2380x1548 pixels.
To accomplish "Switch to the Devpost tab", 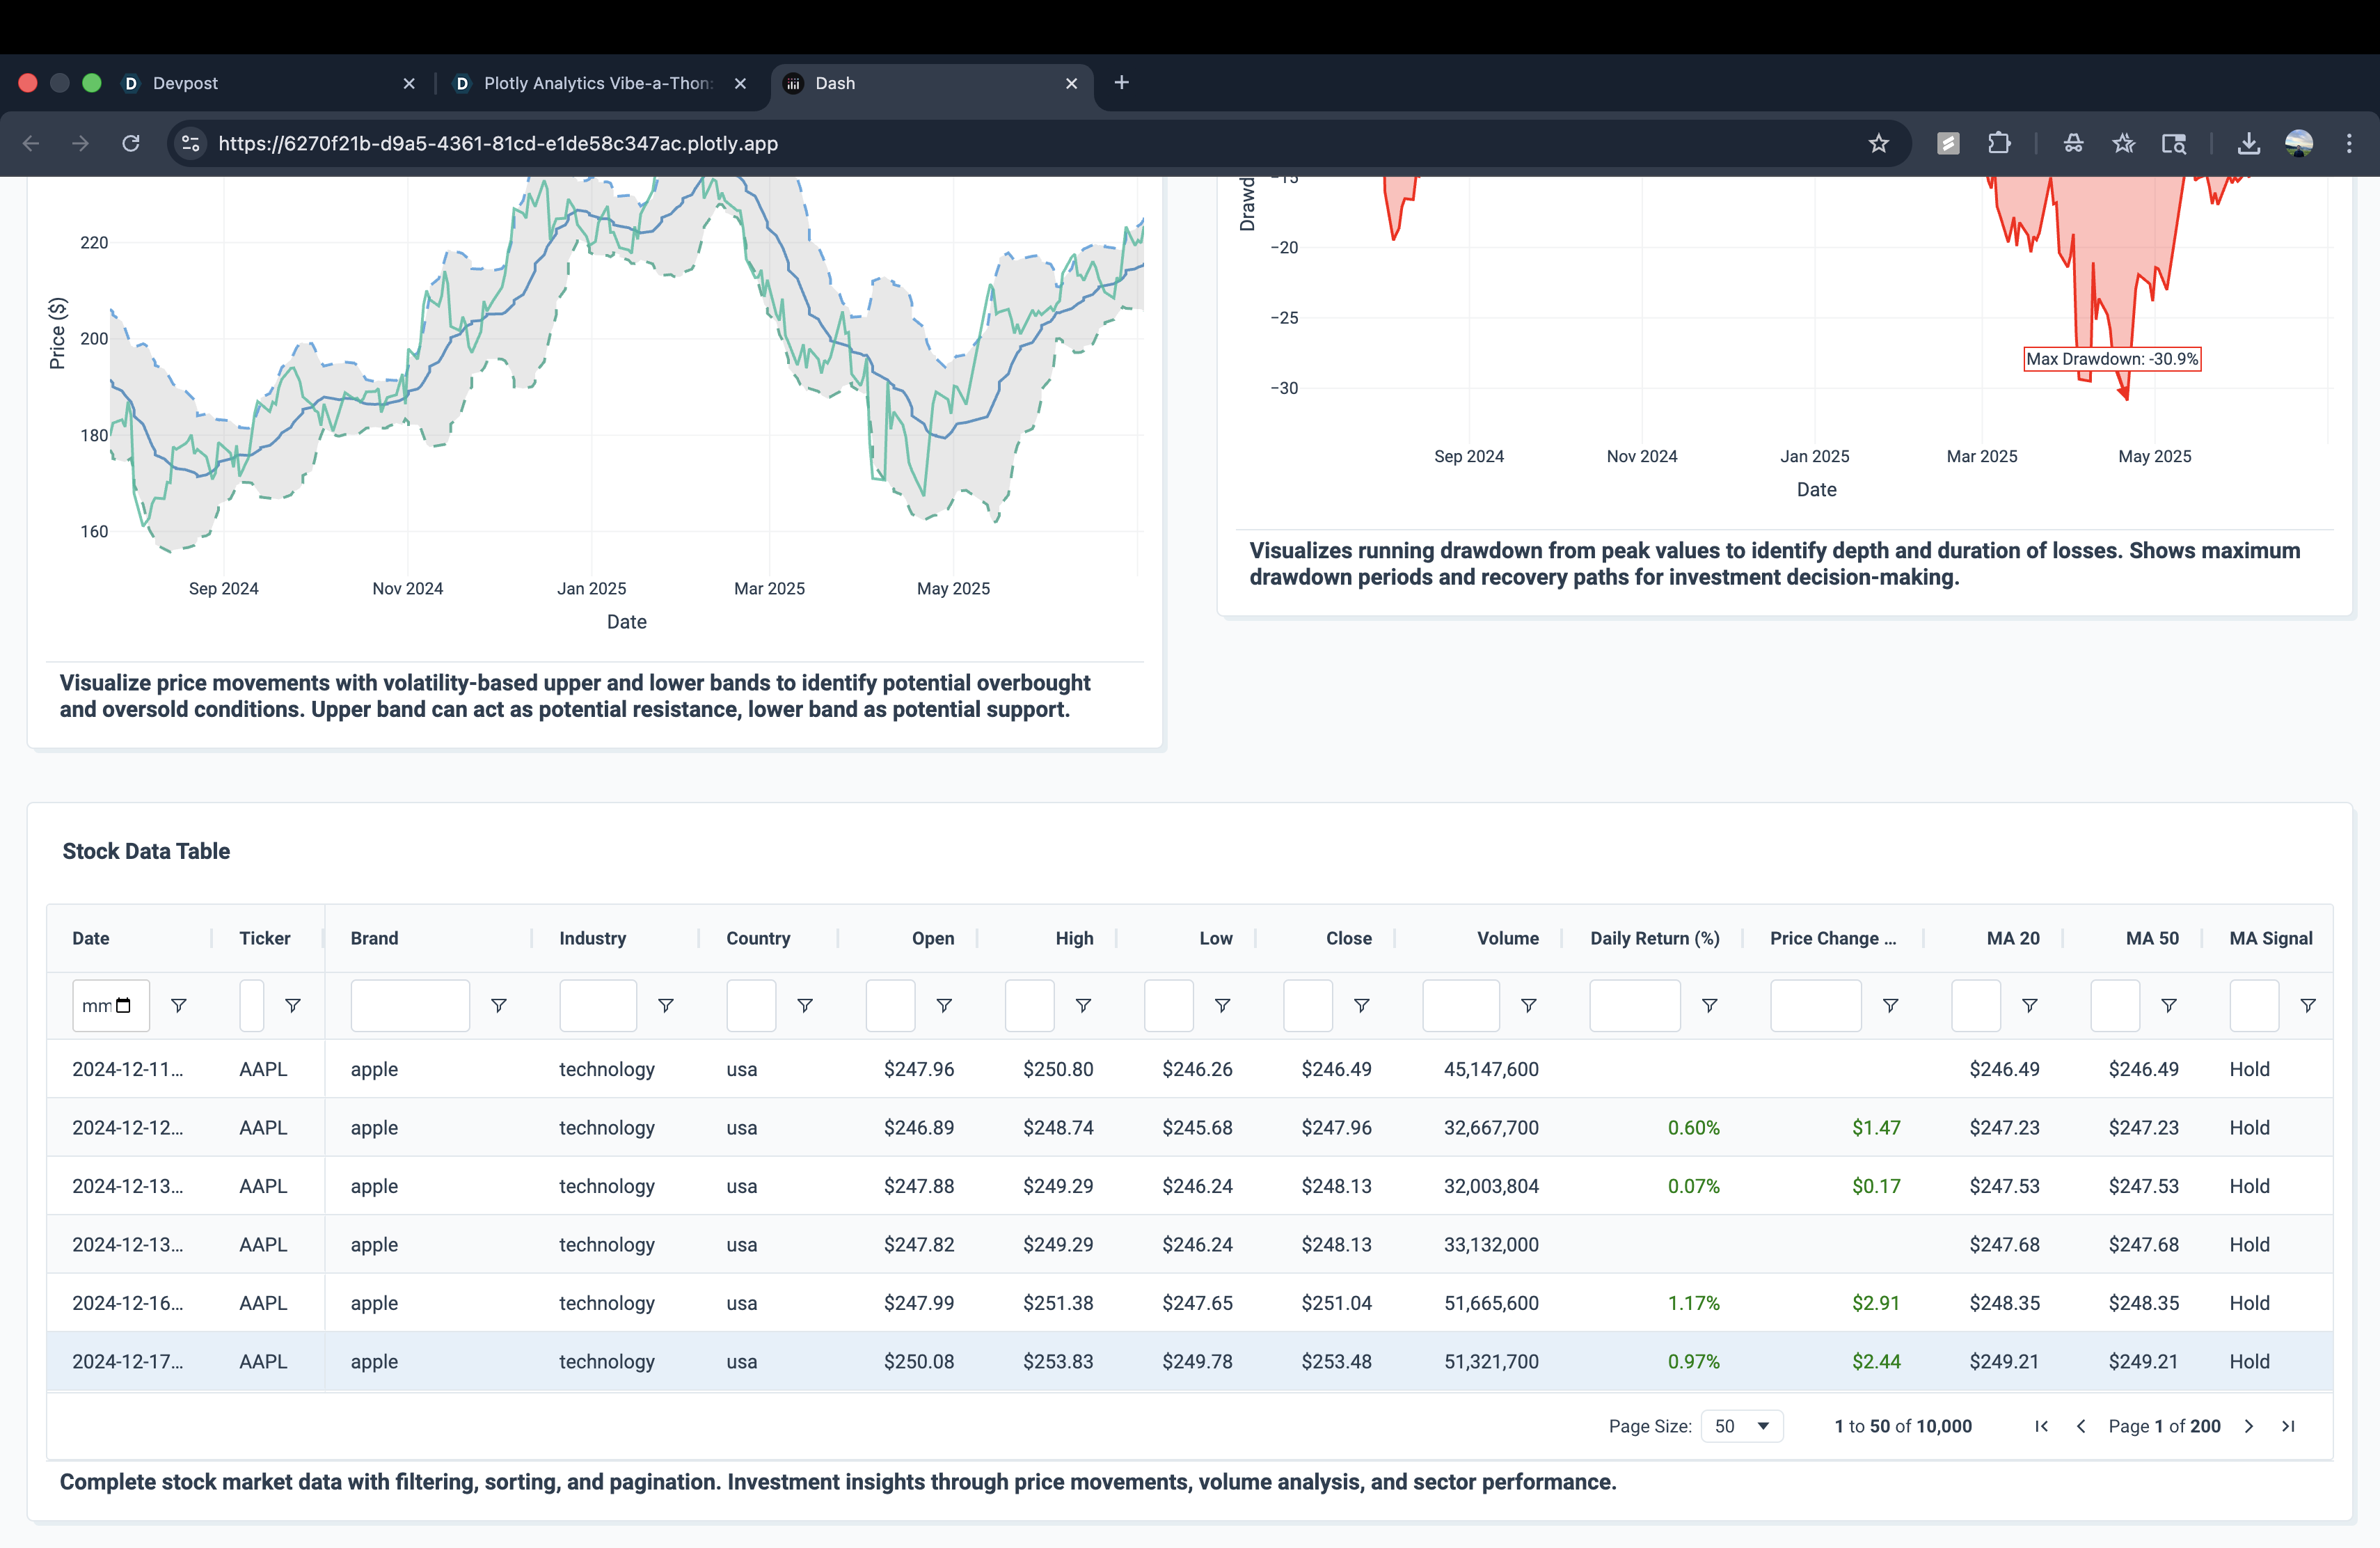I will 185,83.
